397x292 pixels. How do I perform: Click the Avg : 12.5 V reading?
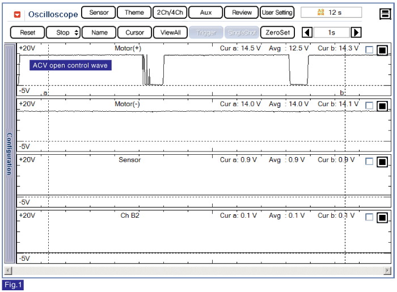tap(288, 48)
